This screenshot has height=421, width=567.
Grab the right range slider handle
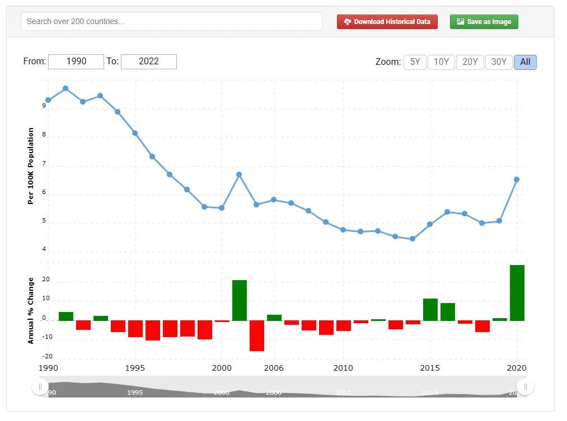click(x=525, y=386)
